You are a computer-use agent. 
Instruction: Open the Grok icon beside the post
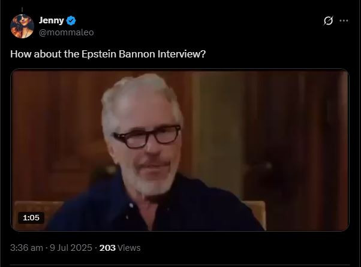point(328,20)
